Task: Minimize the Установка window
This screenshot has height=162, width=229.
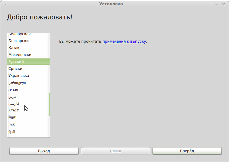Action: 217,4
